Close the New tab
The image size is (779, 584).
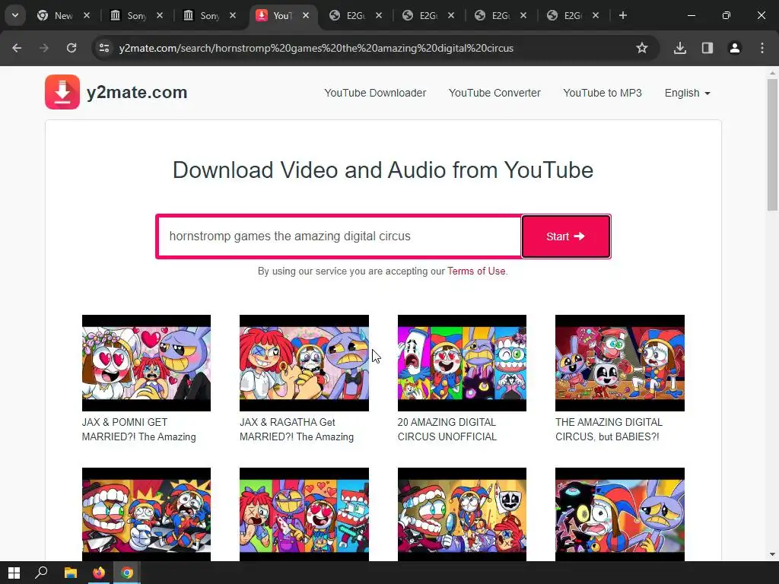[87, 15]
